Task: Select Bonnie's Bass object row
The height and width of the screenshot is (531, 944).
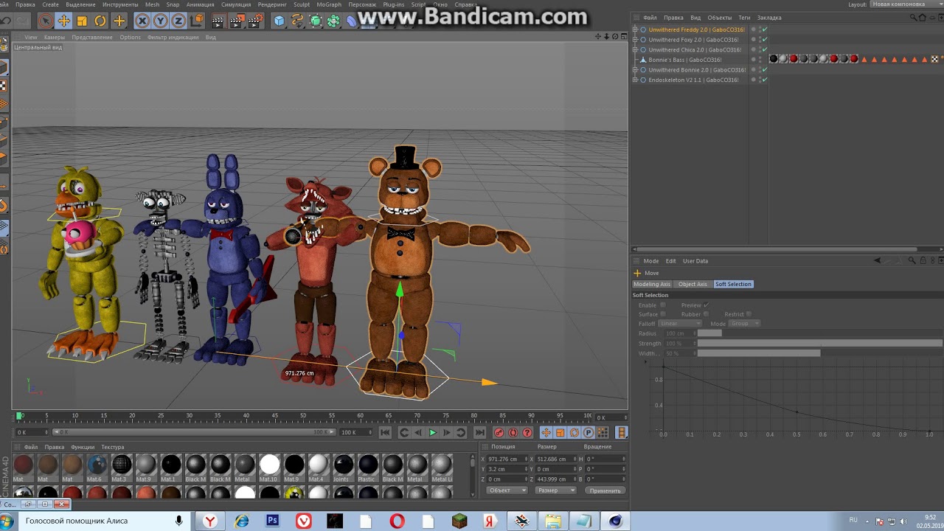Action: [685, 60]
